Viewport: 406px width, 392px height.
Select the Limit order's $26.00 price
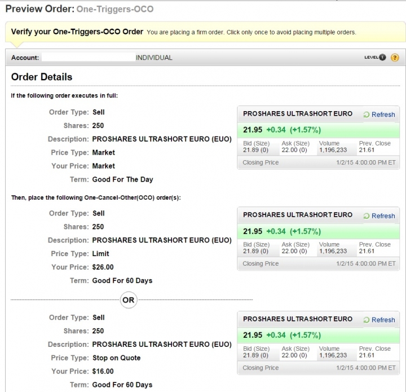tap(103, 267)
